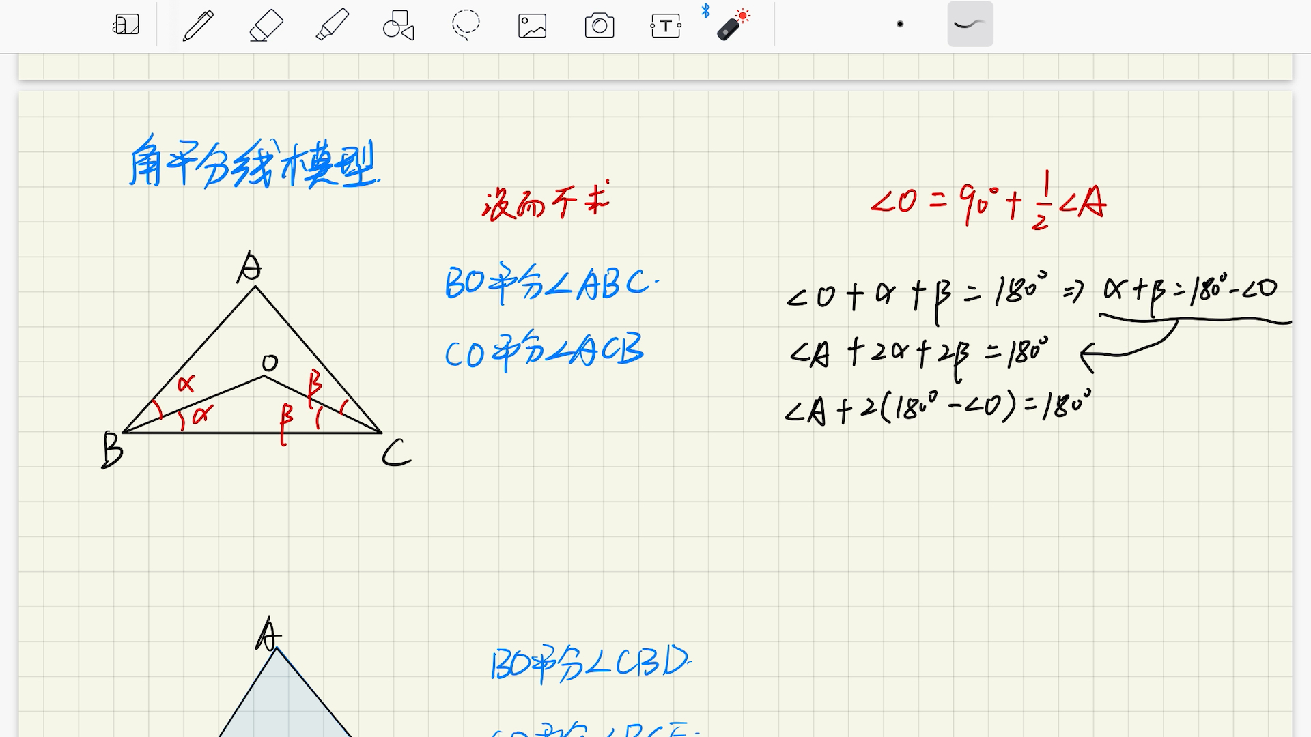
Task: Select the Eraser tool
Action: pos(266,25)
